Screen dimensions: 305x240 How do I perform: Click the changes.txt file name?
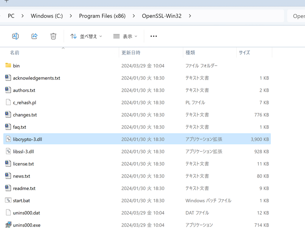coord(25,115)
